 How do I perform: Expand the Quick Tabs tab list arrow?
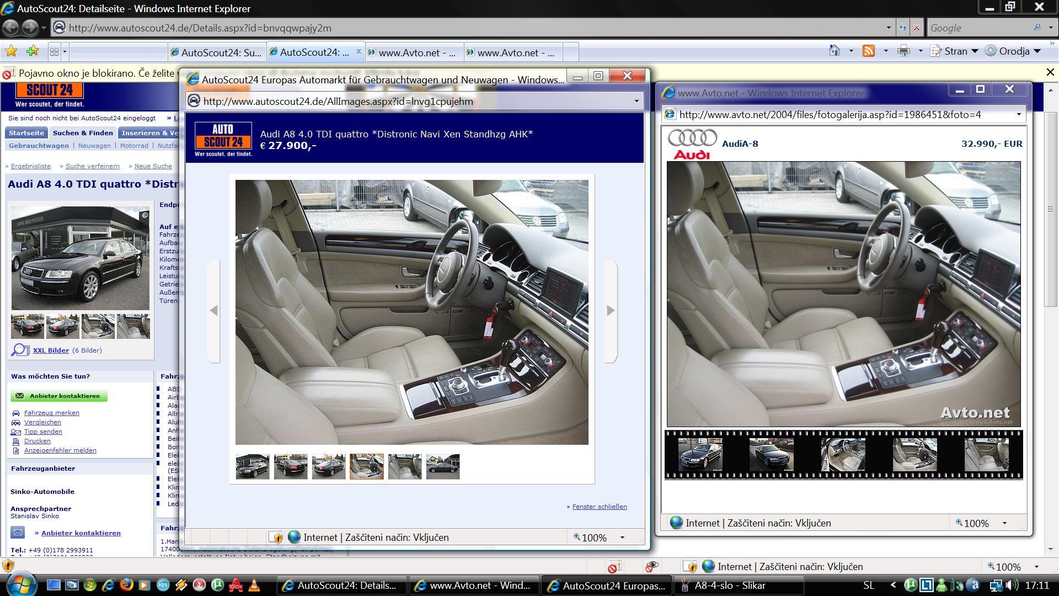pos(65,52)
